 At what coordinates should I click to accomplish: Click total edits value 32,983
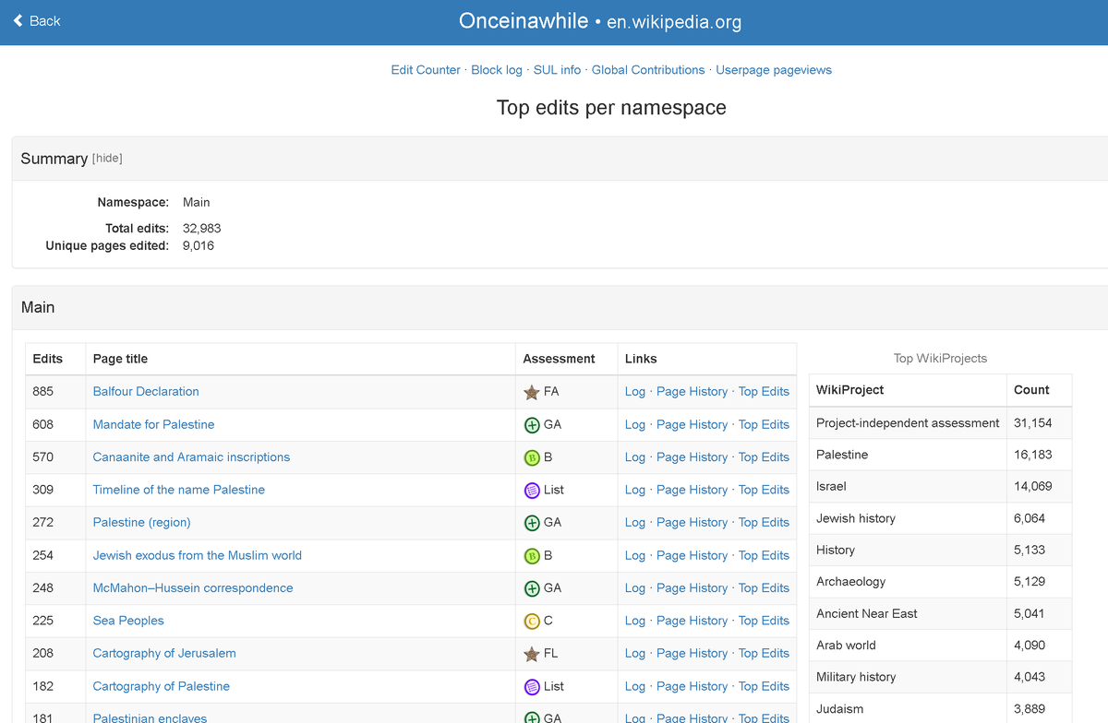point(201,228)
